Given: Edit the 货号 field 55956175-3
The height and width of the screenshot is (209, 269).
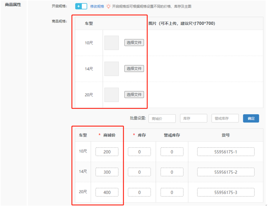Looking at the screenshot, I should click(226, 192).
